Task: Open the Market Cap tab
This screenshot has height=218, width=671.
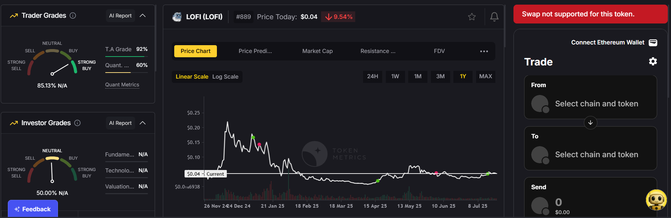Action: (318, 51)
